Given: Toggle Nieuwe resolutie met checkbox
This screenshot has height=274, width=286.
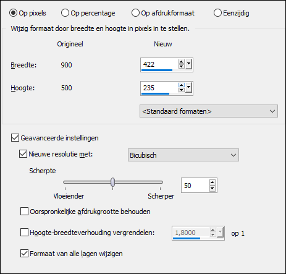Looking at the screenshot, I should [23, 154].
